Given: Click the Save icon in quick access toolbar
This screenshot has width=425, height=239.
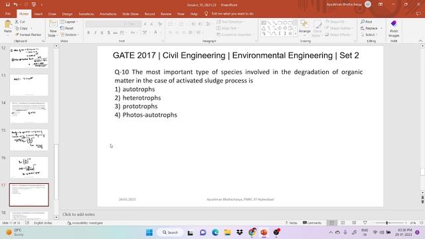Looking at the screenshot, I should pos(7,5).
